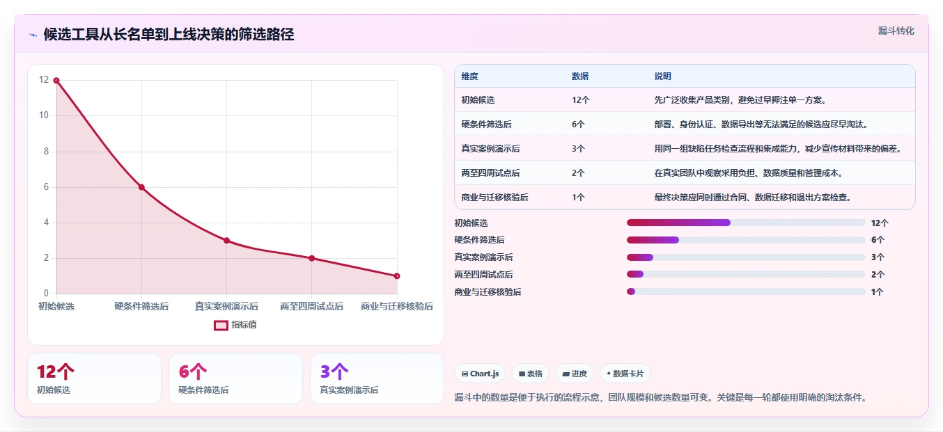943x432 pixels.
Task: Click the 3个 table cell
Action: coord(578,149)
